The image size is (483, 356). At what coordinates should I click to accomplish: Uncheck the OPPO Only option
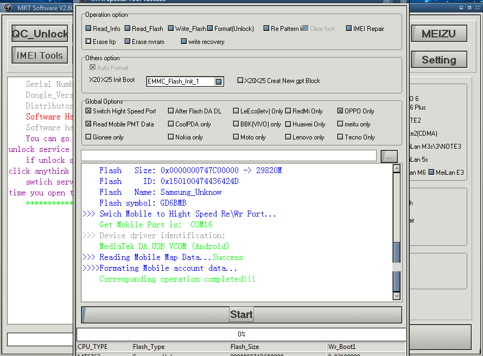pyautogui.click(x=340, y=111)
